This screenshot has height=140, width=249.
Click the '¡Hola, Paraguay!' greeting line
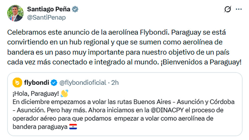point(35,94)
